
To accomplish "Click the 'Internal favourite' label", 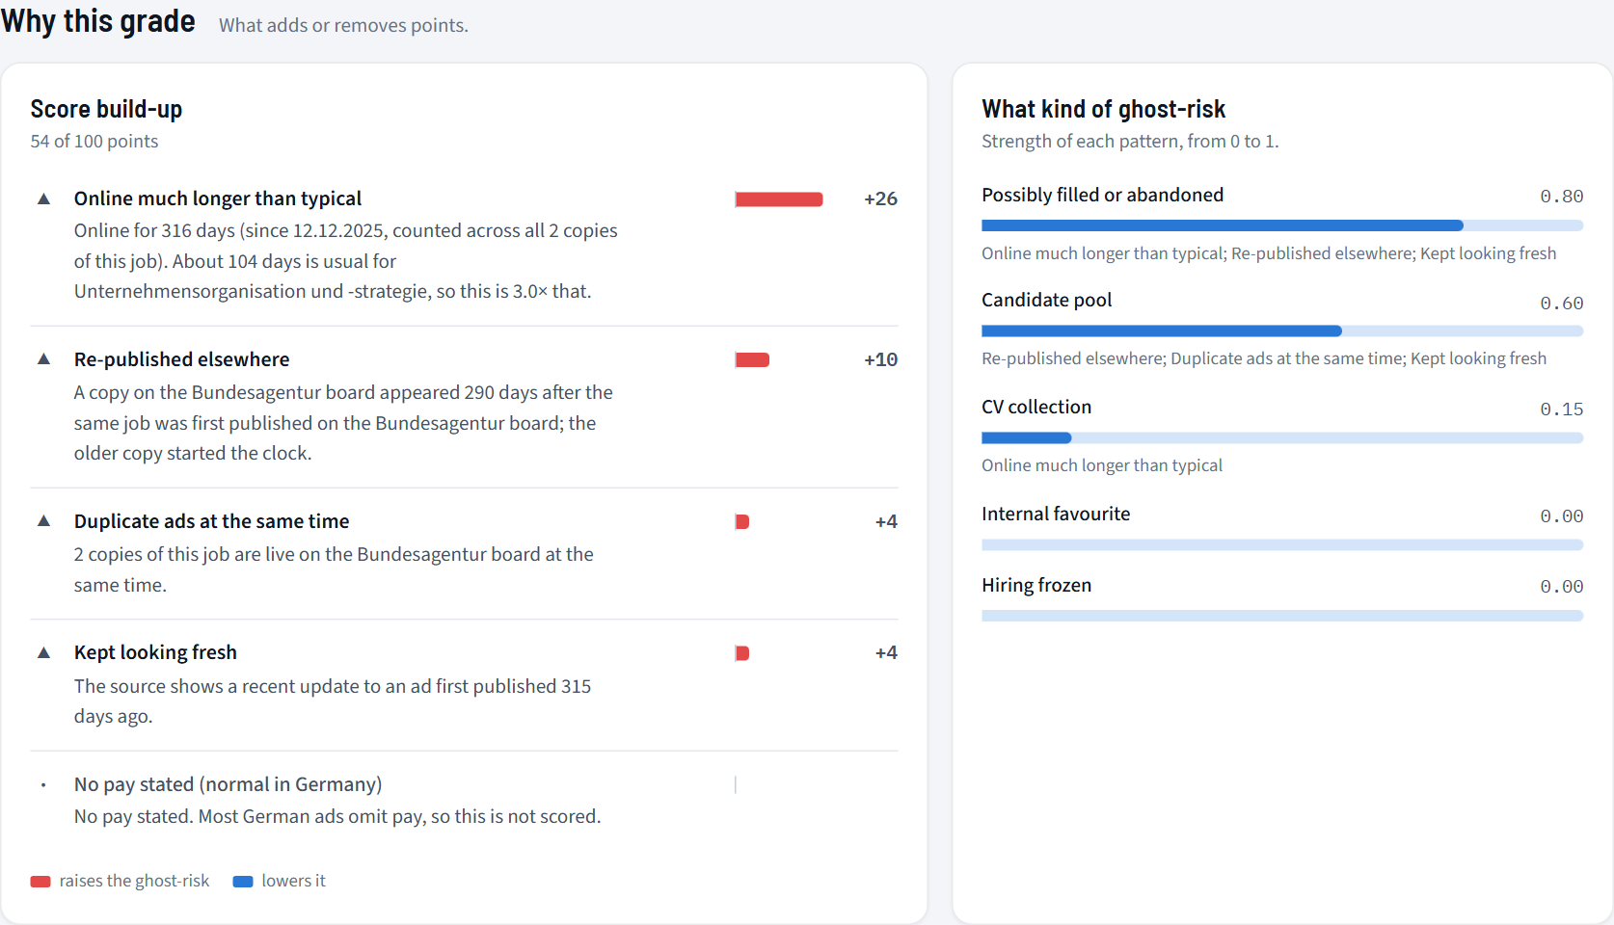I will pos(1056,515).
